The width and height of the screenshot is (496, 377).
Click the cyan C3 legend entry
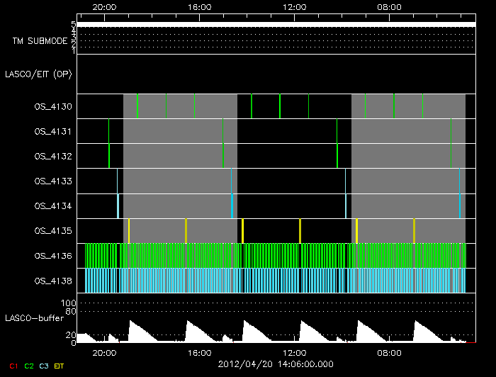44,366
